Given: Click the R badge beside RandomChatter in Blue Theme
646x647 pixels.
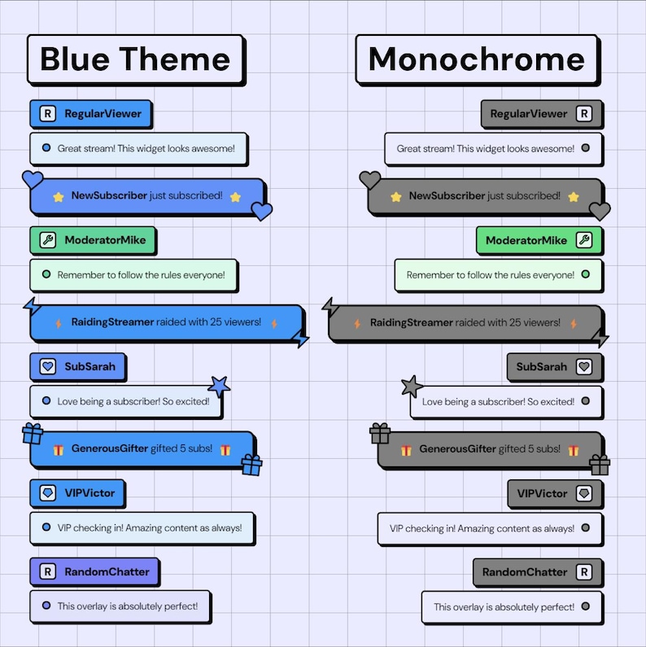Looking at the screenshot, I should coord(48,571).
